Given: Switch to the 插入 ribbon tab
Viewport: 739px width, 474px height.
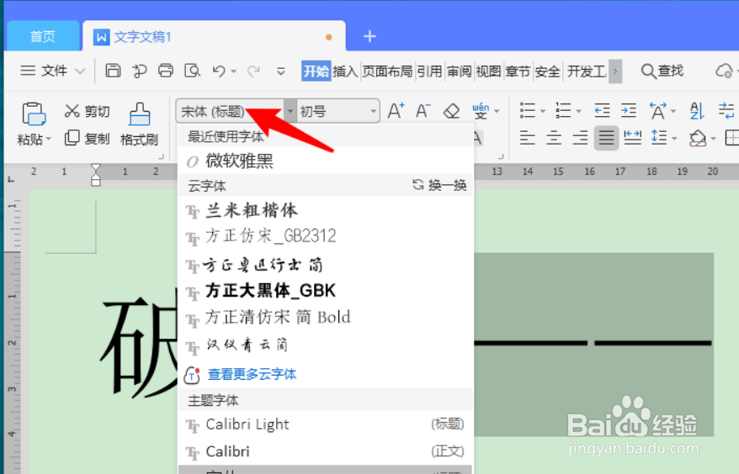Looking at the screenshot, I should (345, 71).
